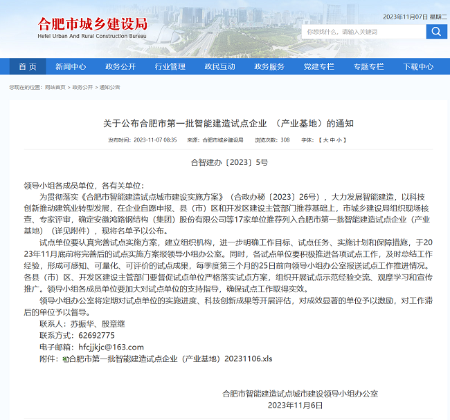The image size is (450, 420).
Task: Click 网站首页 in the breadcrumb
Action: (x=55, y=88)
